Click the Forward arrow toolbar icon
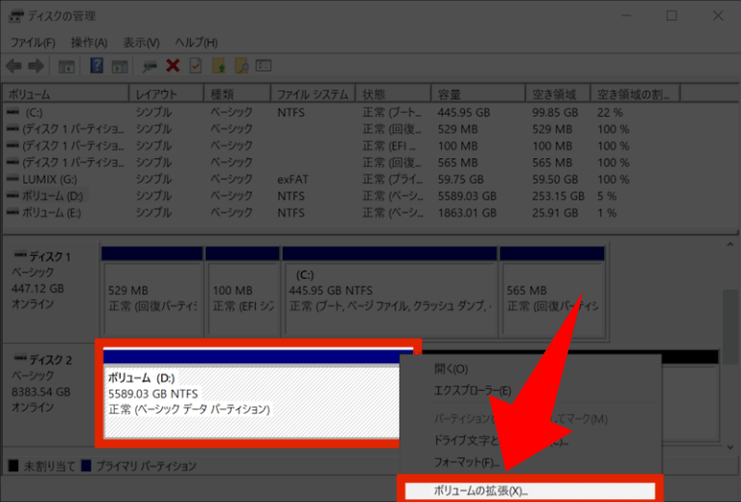 [x=36, y=67]
